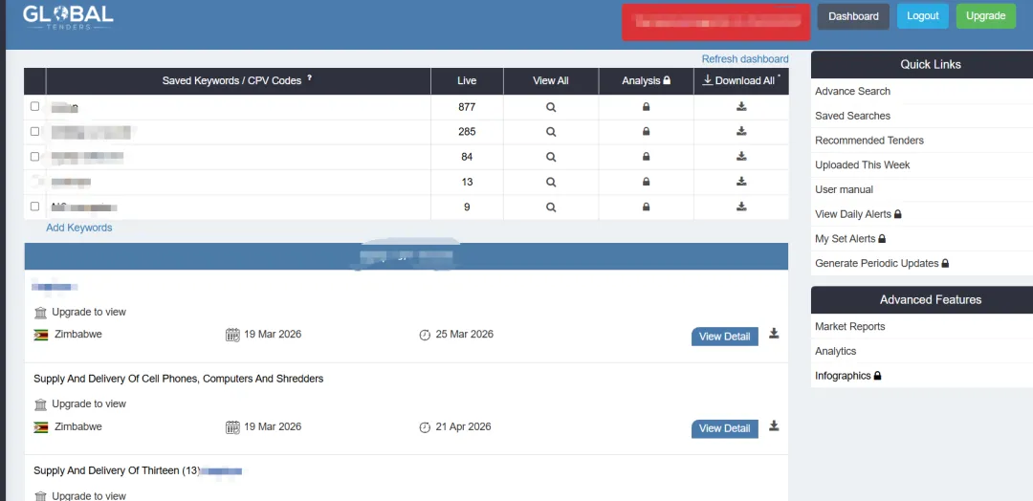This screenshot has width=1033, height=501.
Task: Tick the checkbox for the 84 row
Action: (35, 156)
